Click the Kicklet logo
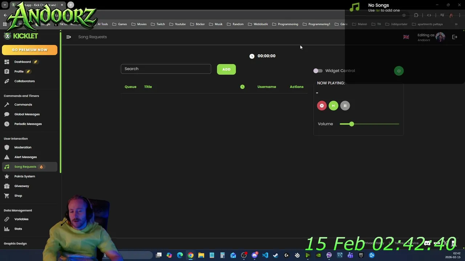465x261 pixels. (x=21, y=36)
